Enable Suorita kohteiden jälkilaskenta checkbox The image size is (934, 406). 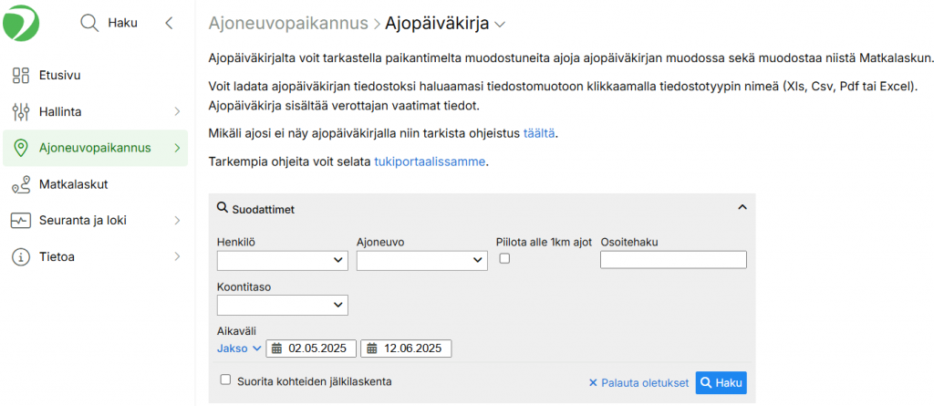click(225, 380)
